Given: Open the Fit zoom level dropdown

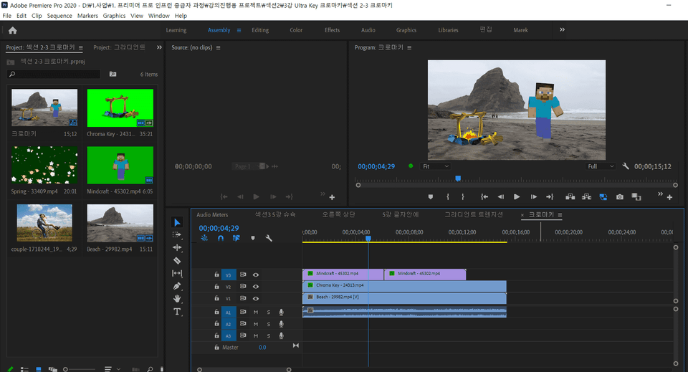Looking at the screenshot, I should click(x=435, y=166).
